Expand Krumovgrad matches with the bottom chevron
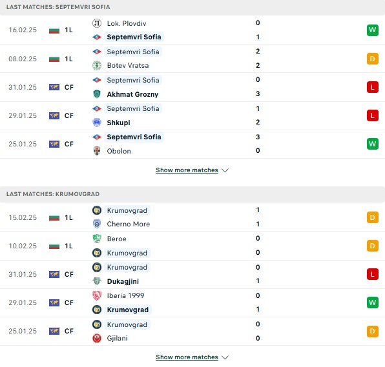 coord(225,357)
